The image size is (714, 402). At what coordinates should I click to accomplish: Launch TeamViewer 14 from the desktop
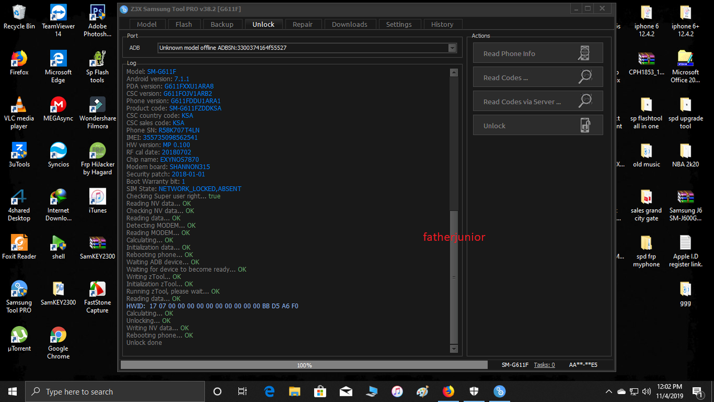pyautogui.click(x=58, y=21)
